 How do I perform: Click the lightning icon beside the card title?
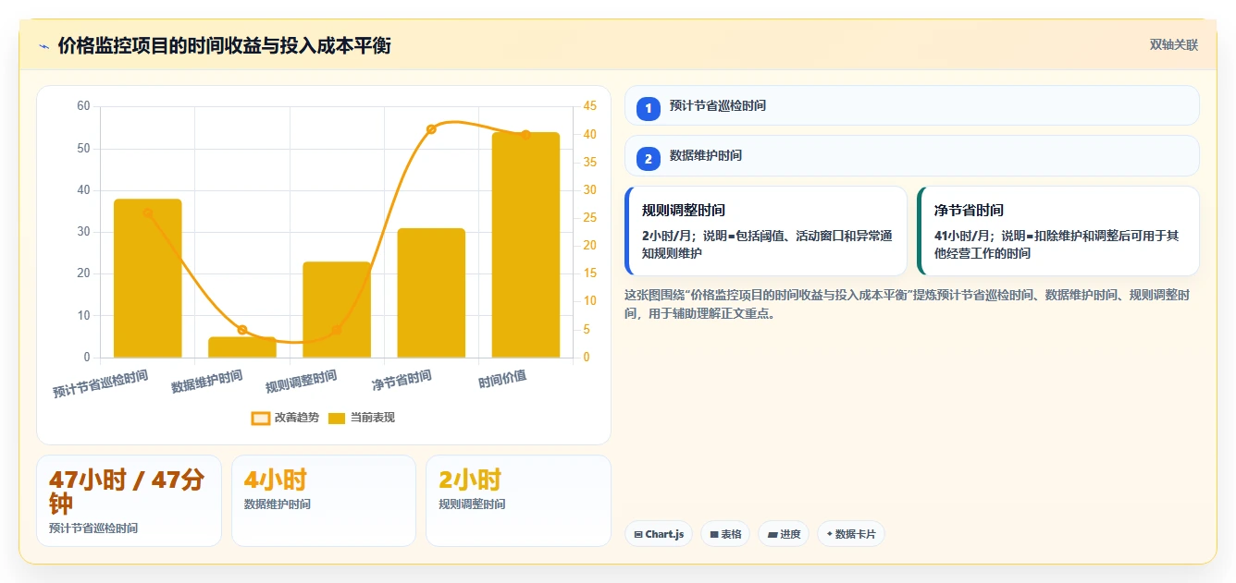click(x=43, y=46)
